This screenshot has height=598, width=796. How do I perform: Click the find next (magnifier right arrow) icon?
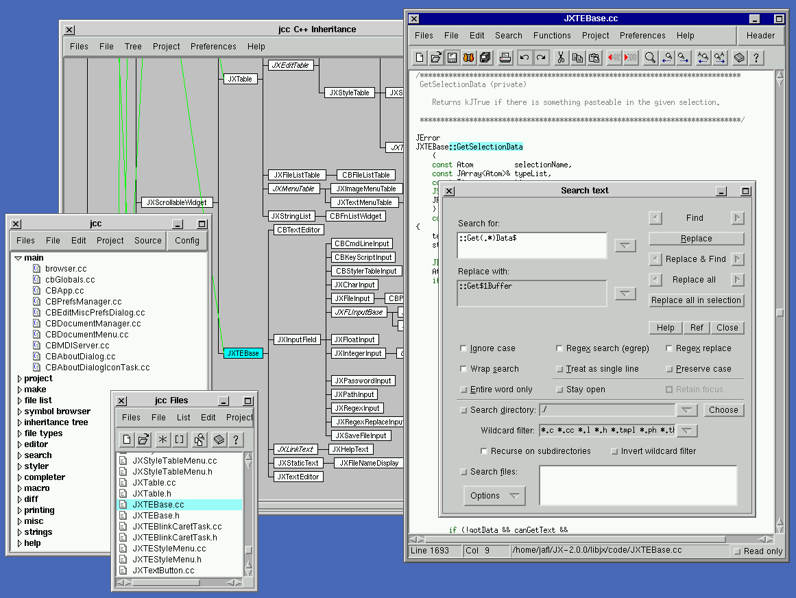pyautogui.click(x=684, y=58)
